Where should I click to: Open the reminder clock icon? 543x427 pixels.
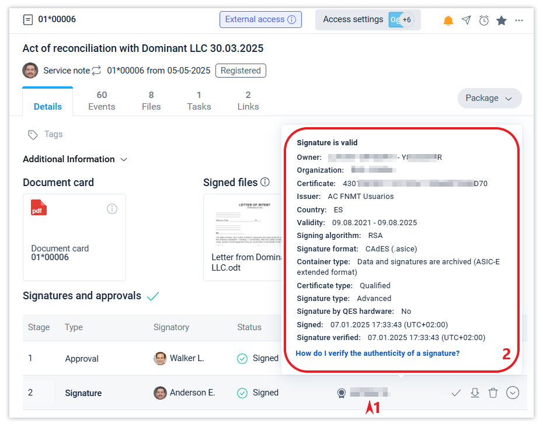[484, 20]
